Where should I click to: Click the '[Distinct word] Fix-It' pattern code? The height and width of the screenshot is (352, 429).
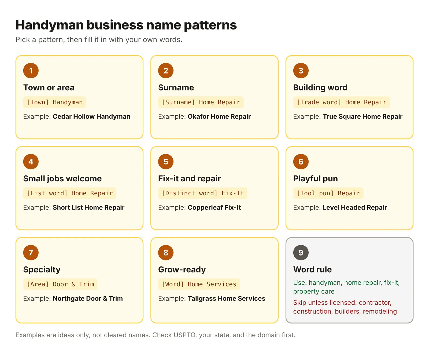tap(203, 193)
